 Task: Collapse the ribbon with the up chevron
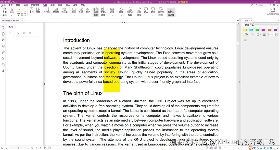tap(278, 5)
